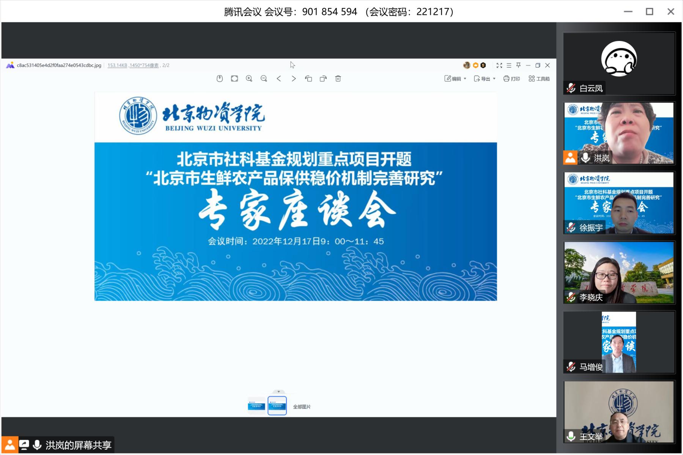Expand the 导出 export dropdown
This screenshot has width=683, height=455.
485,78
